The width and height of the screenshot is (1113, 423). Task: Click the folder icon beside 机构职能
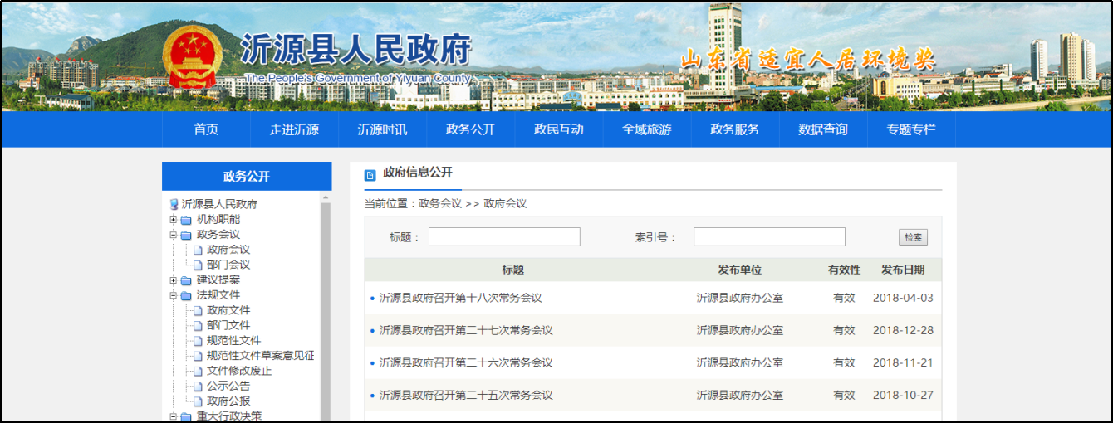186,220
